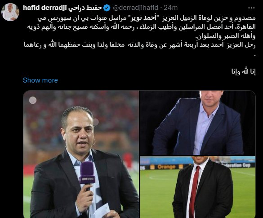Open the @derradjihafid handle link
This screenshot has width=263, height=218.
click(135, 8)
